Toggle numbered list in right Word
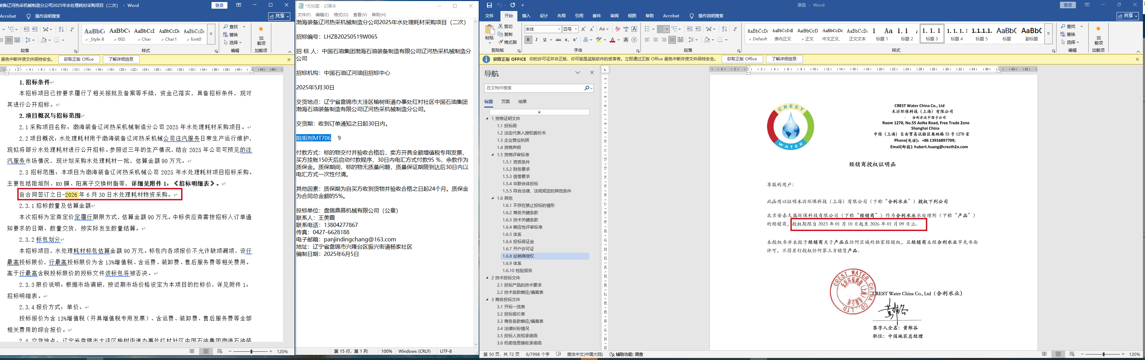Image resolution: width=1145 pixels, height=360 pixels. 661,29
